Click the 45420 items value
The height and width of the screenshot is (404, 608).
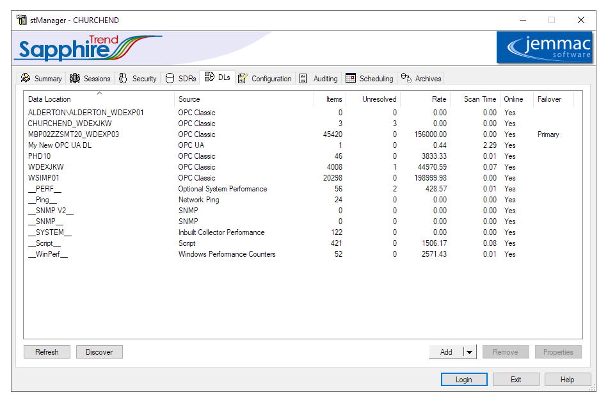tap(333, 134)
